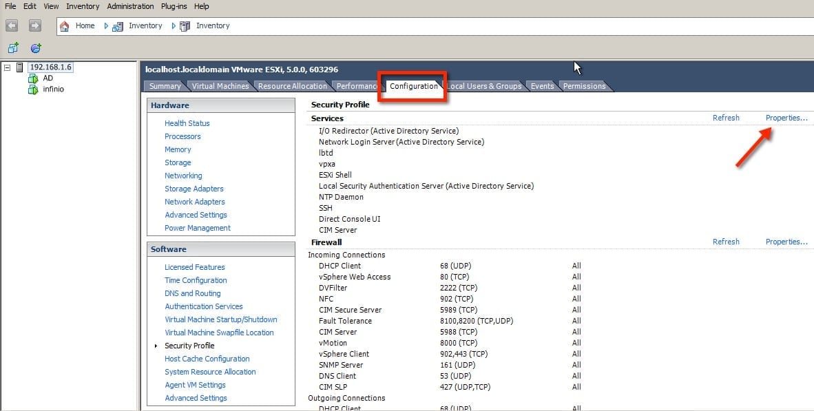Image resolution: width=814 pixels, height=411 pixels.
Task: Open Processors under Hardware
Action: pos(182,136)
